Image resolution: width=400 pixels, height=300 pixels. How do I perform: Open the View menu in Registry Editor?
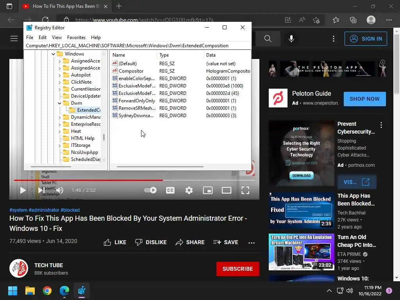coord(57,37)
